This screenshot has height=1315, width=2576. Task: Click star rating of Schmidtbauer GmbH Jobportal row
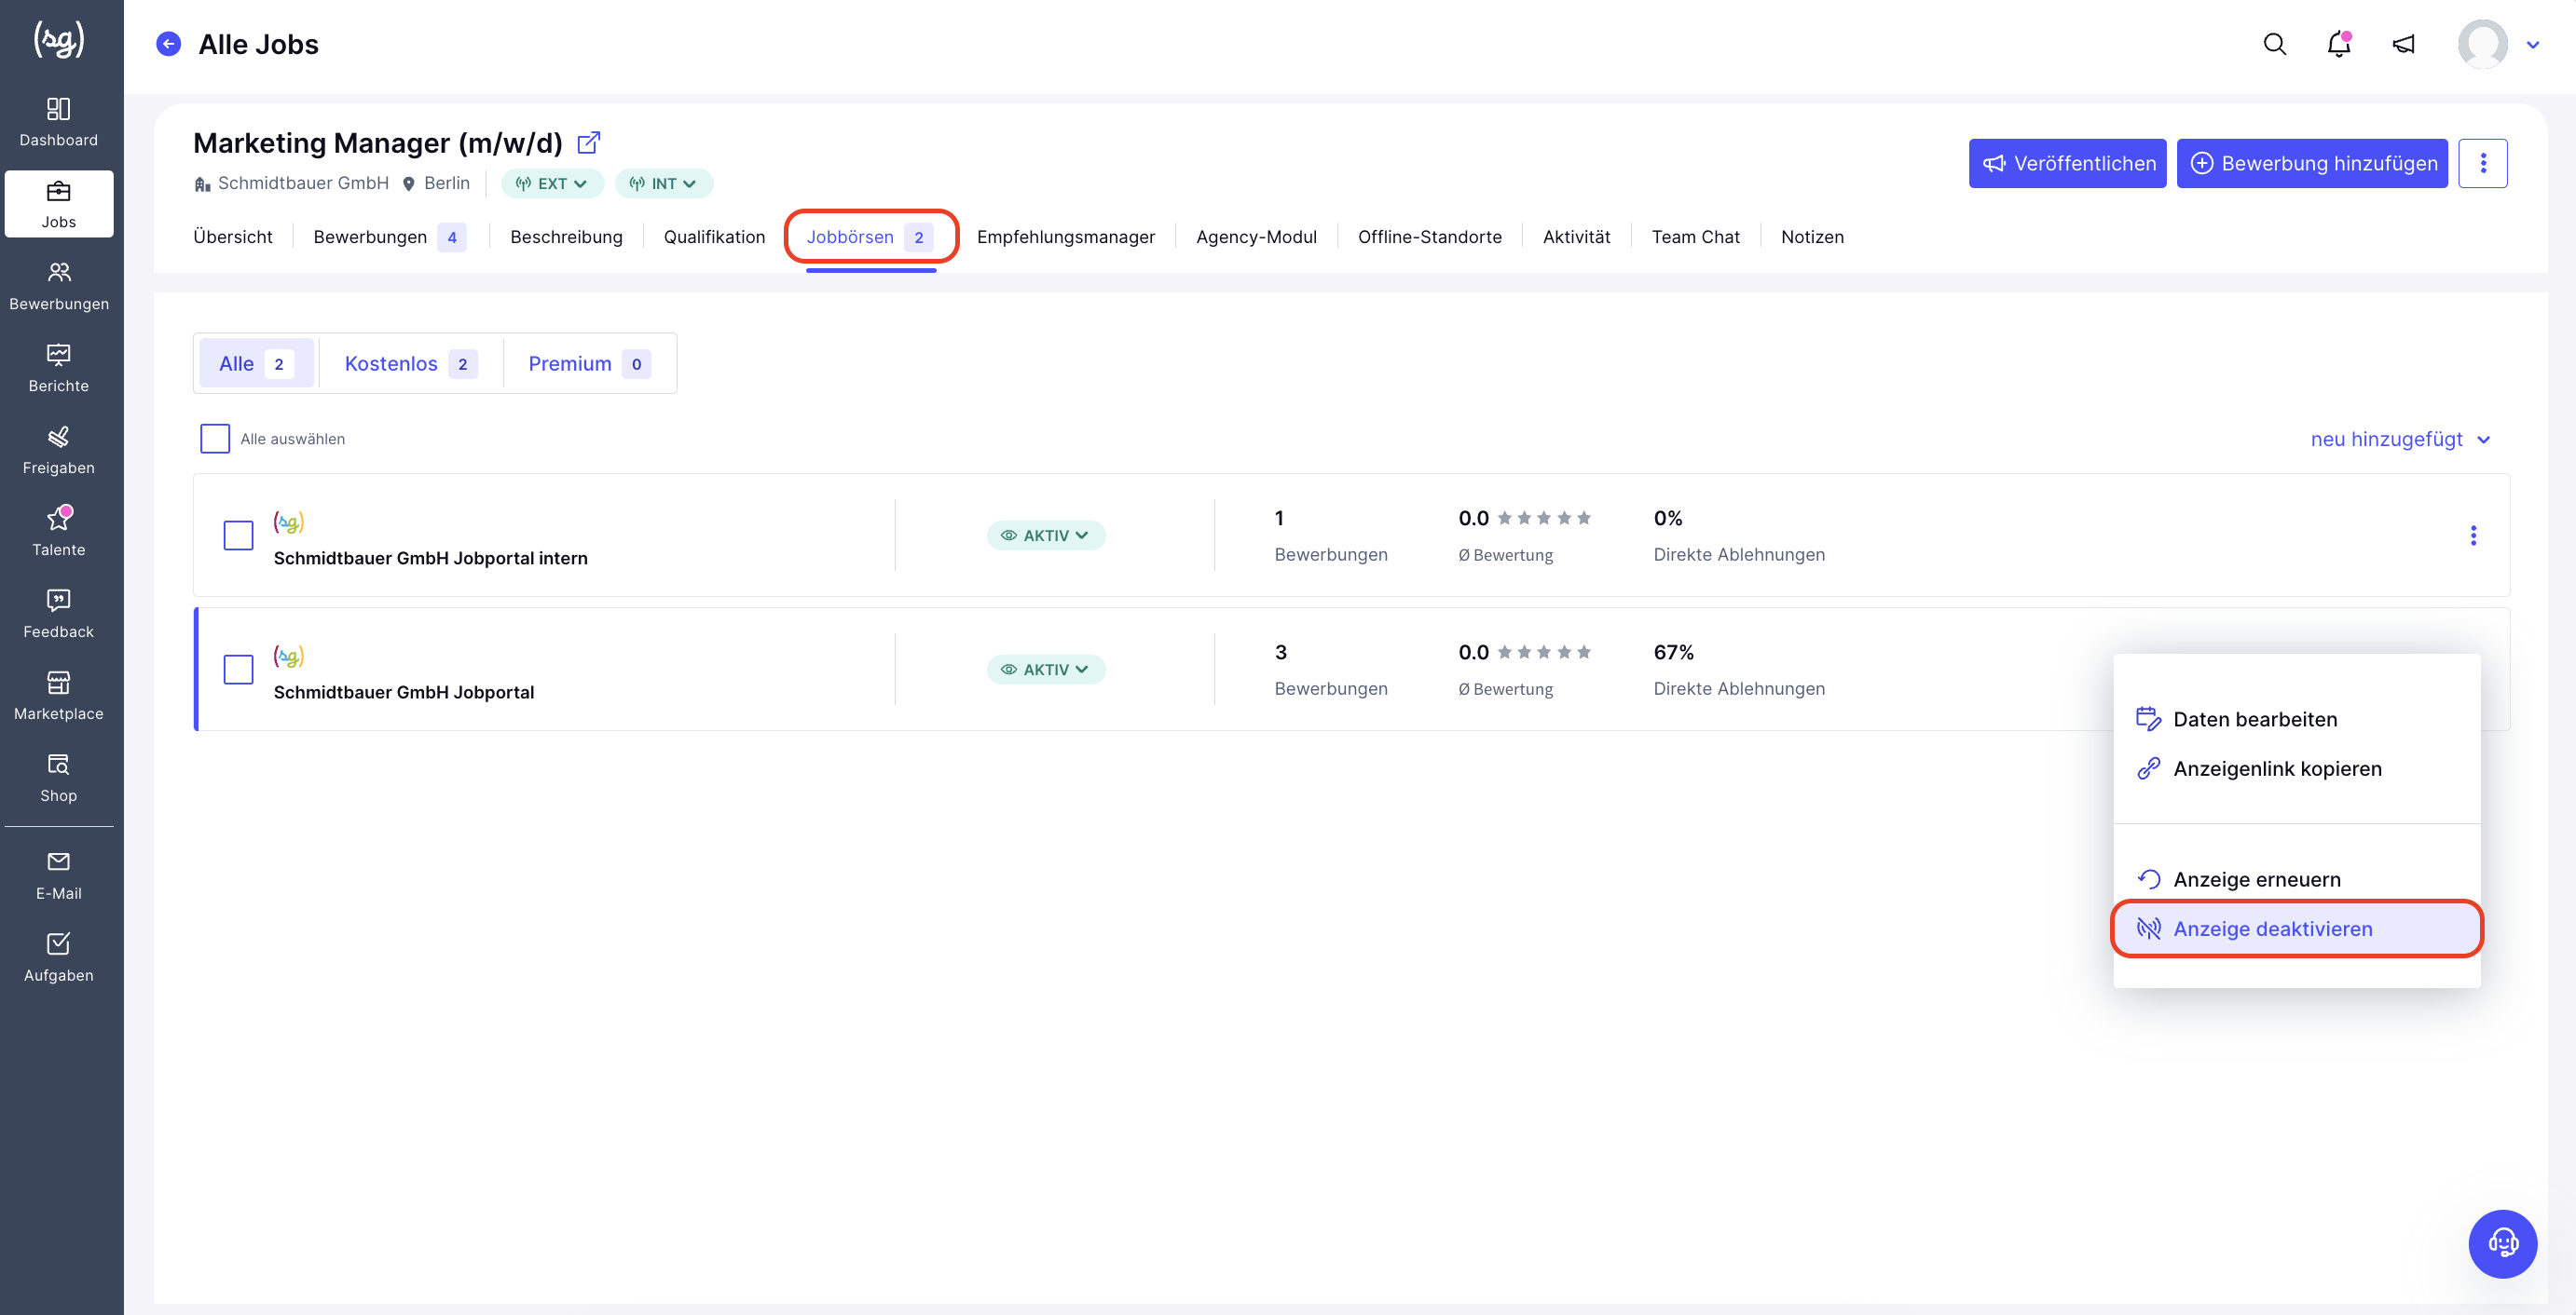(x=1543, y=652)
